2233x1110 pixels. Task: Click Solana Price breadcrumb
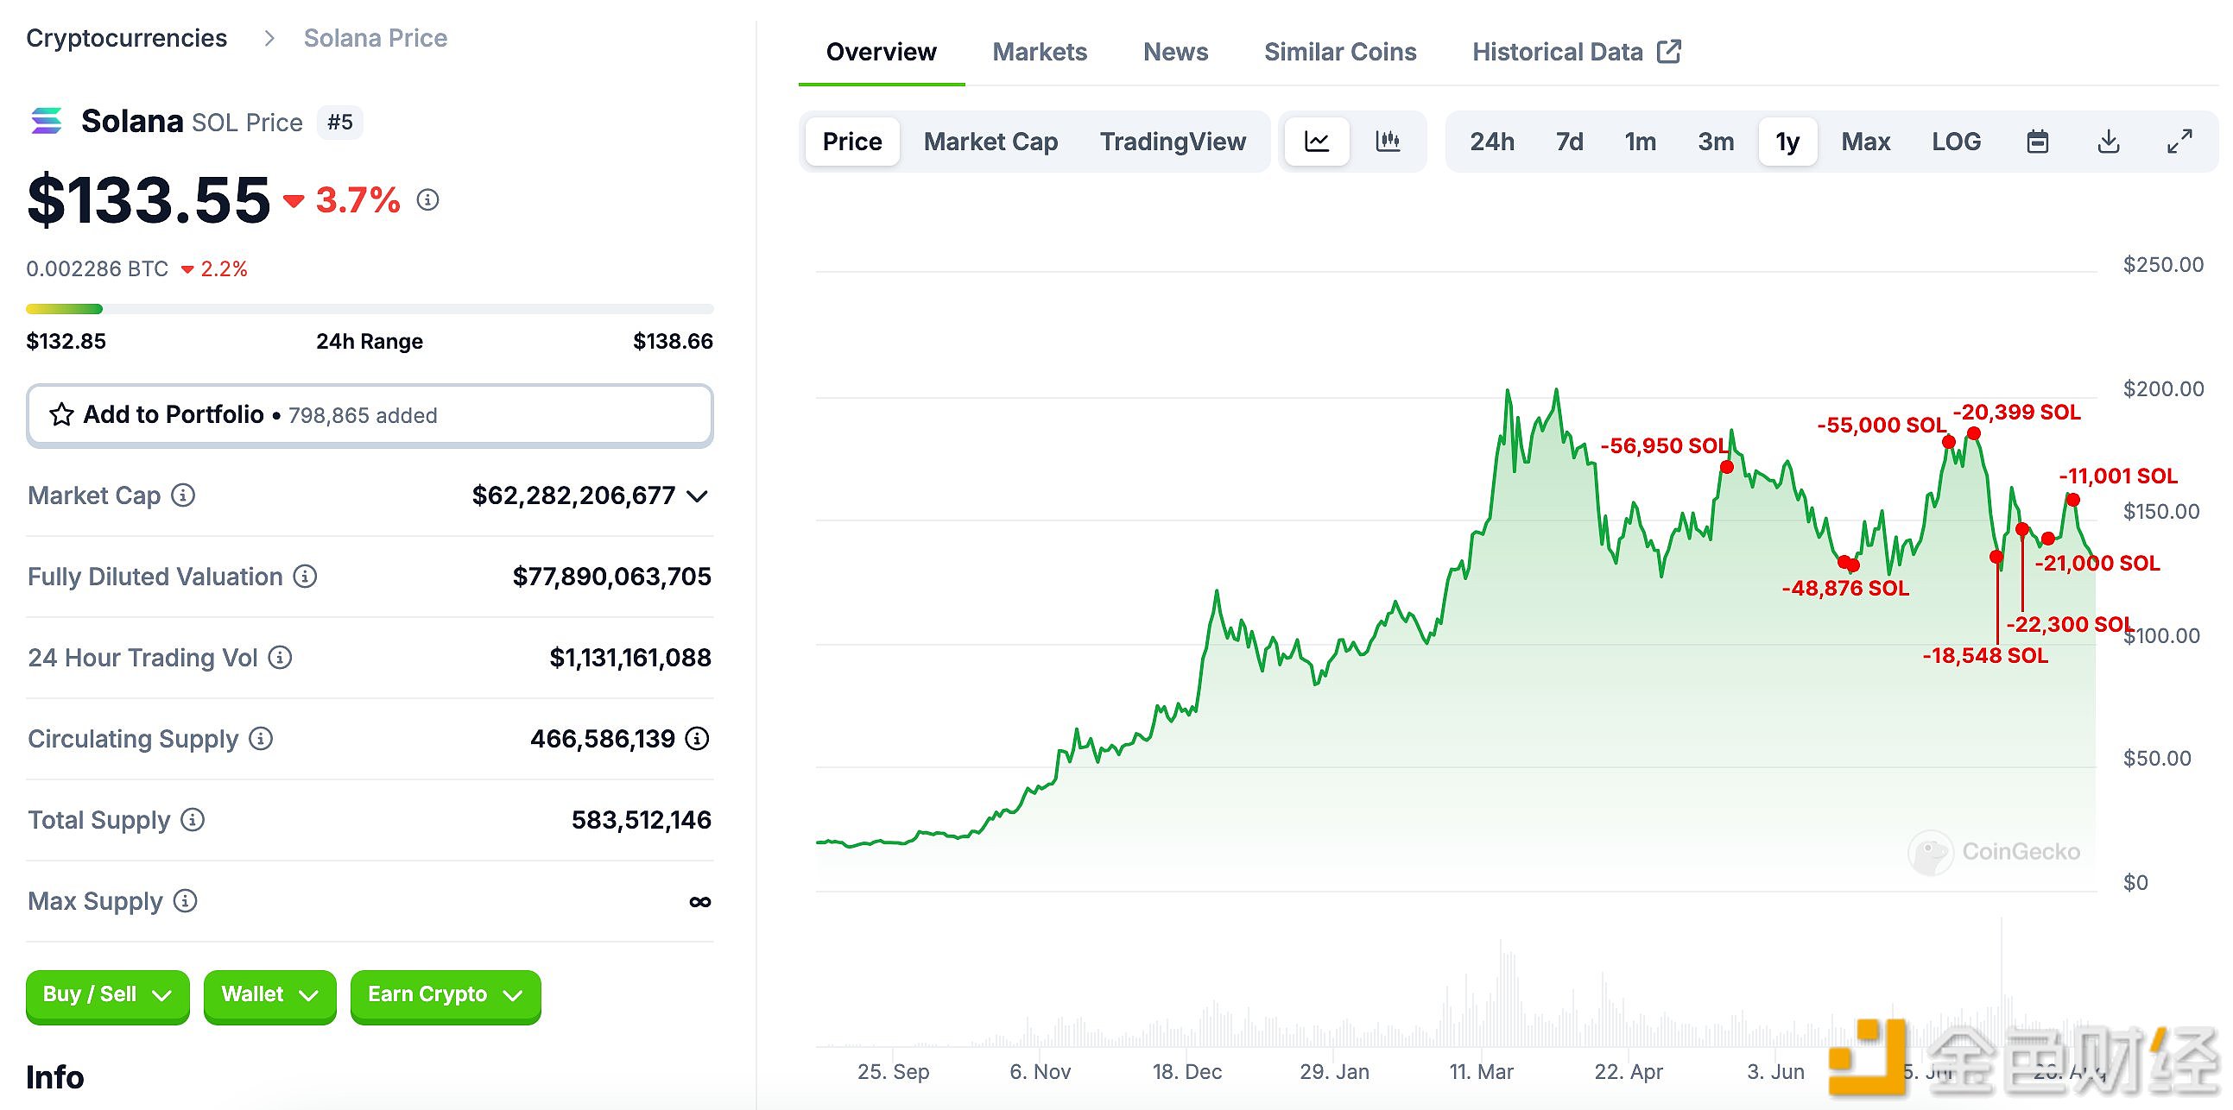tap(376, 38)
